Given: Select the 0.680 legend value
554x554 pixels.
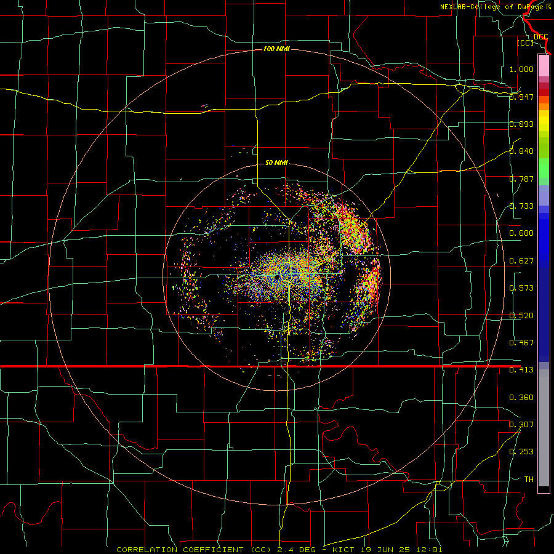Looking at the screenshot, I should click(521, 233).
